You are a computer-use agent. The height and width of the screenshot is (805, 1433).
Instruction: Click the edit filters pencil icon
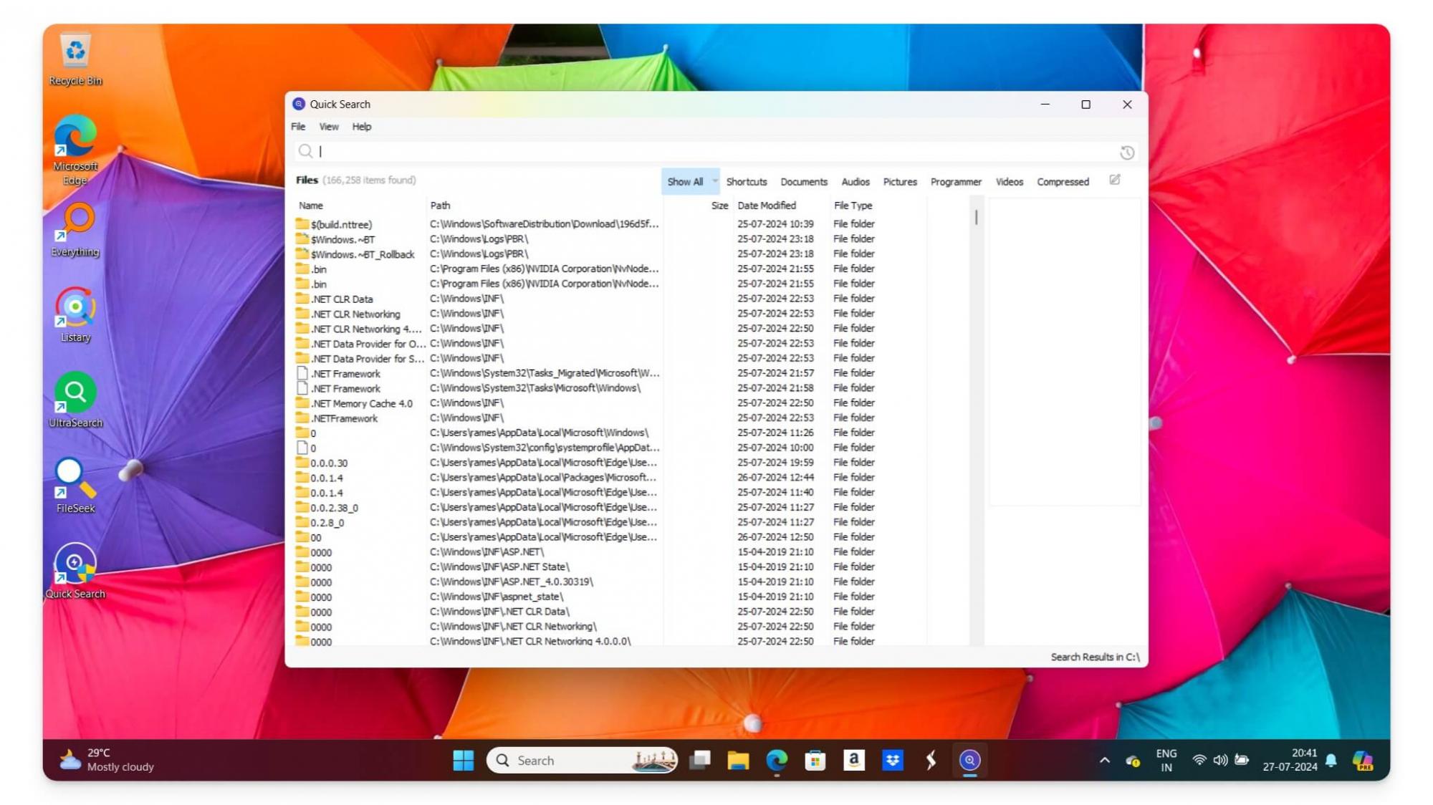point(1115,180)
